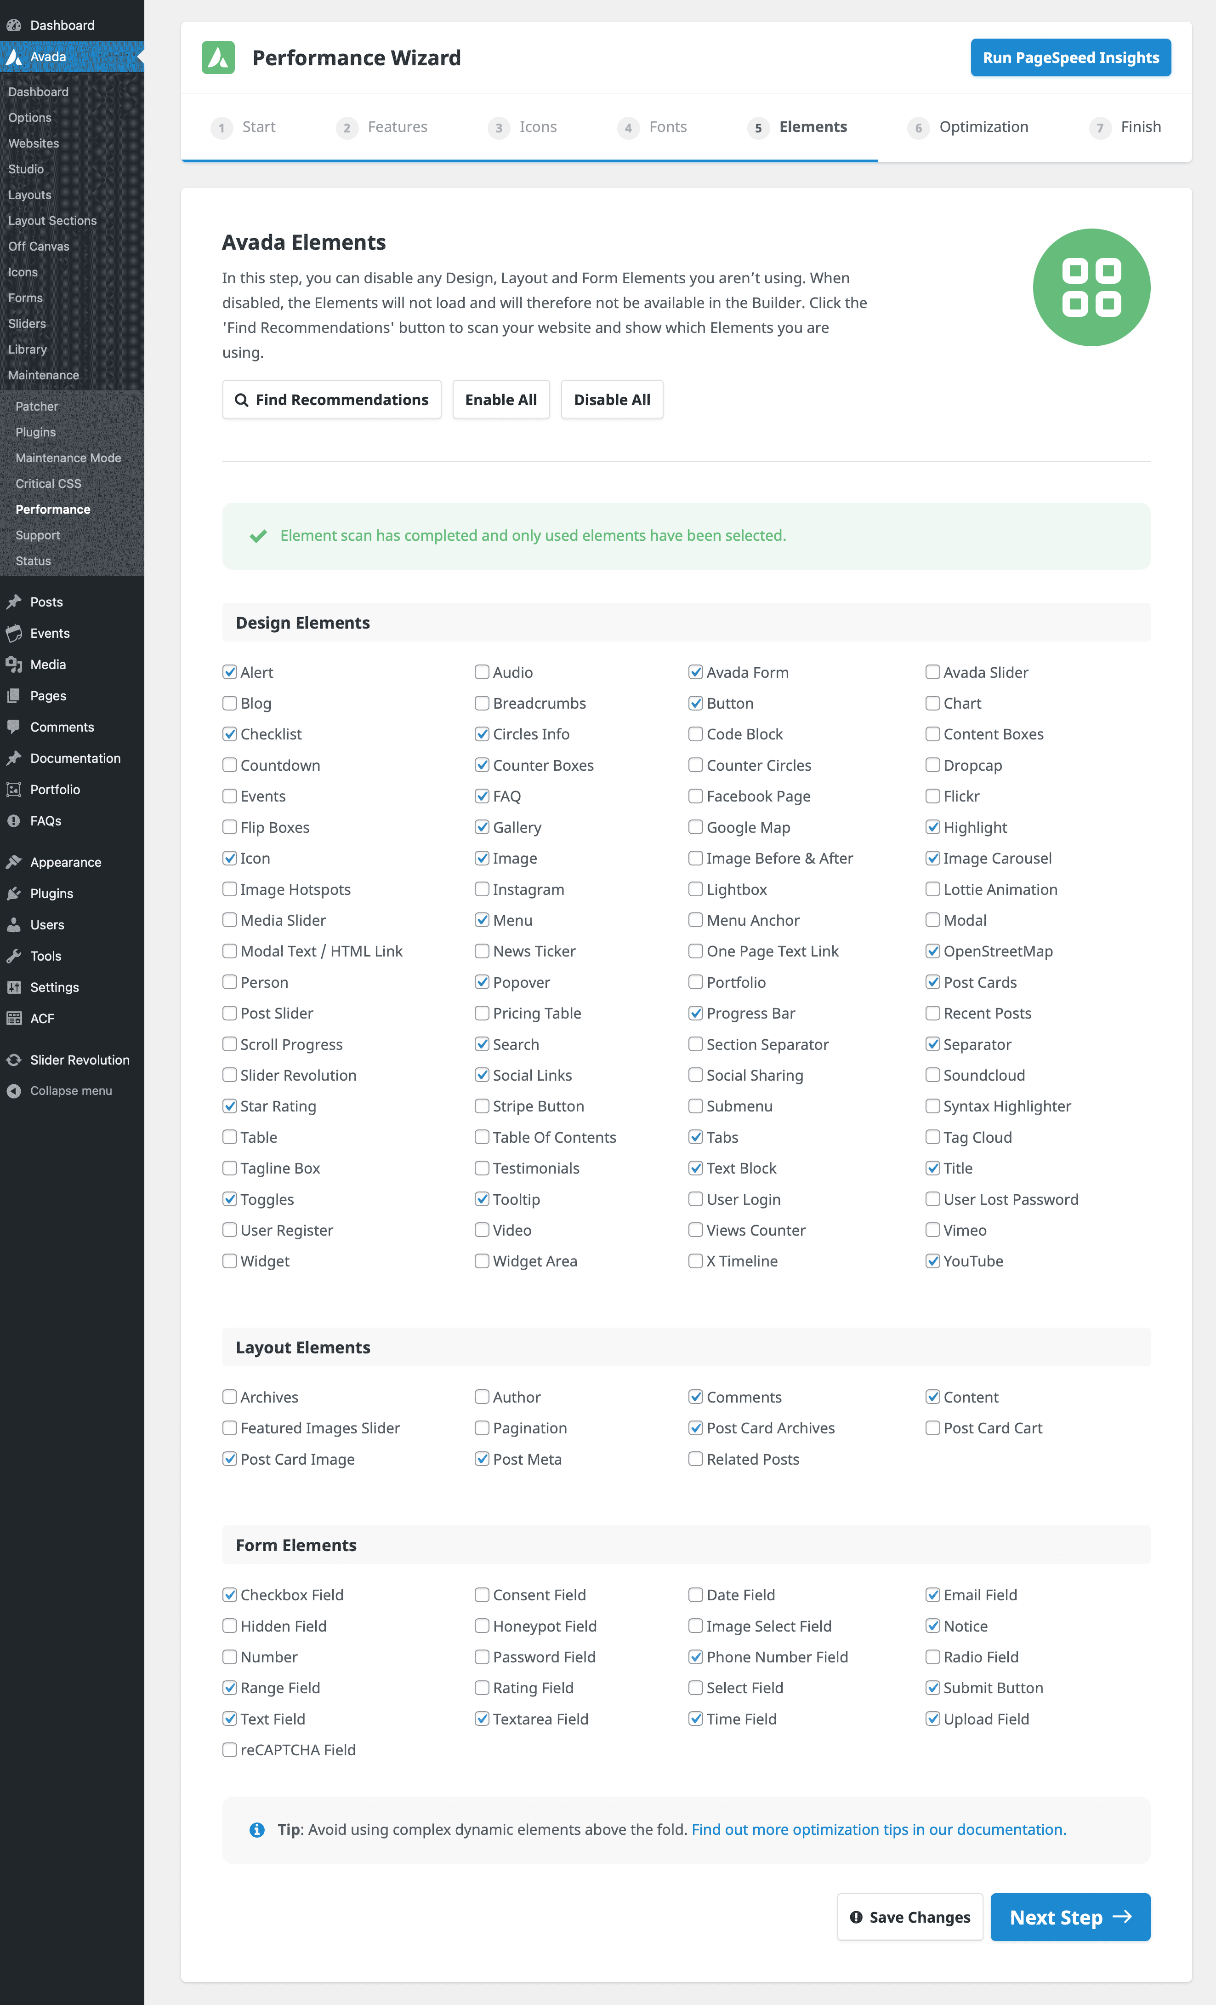1216x2005 pixels.
Task: Open Support in Avada submenu
Action: coord(37,535)
